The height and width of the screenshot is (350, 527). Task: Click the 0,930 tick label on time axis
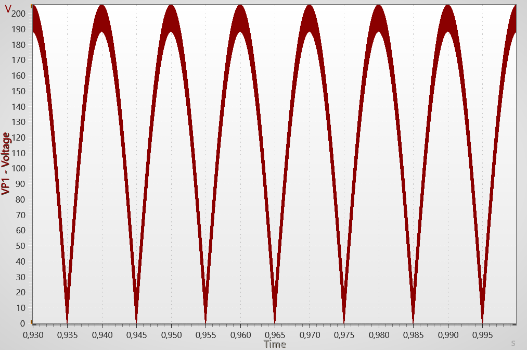point(32,333)
